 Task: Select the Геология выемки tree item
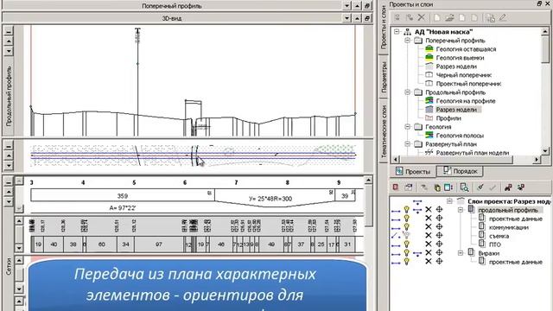(x=460, y=58)
